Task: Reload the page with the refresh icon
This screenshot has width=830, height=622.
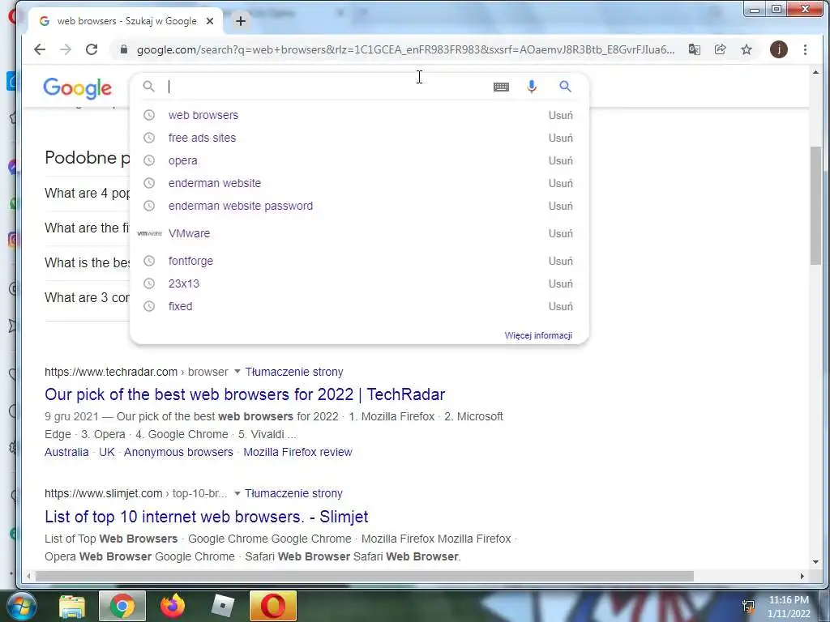Action: 92,49
